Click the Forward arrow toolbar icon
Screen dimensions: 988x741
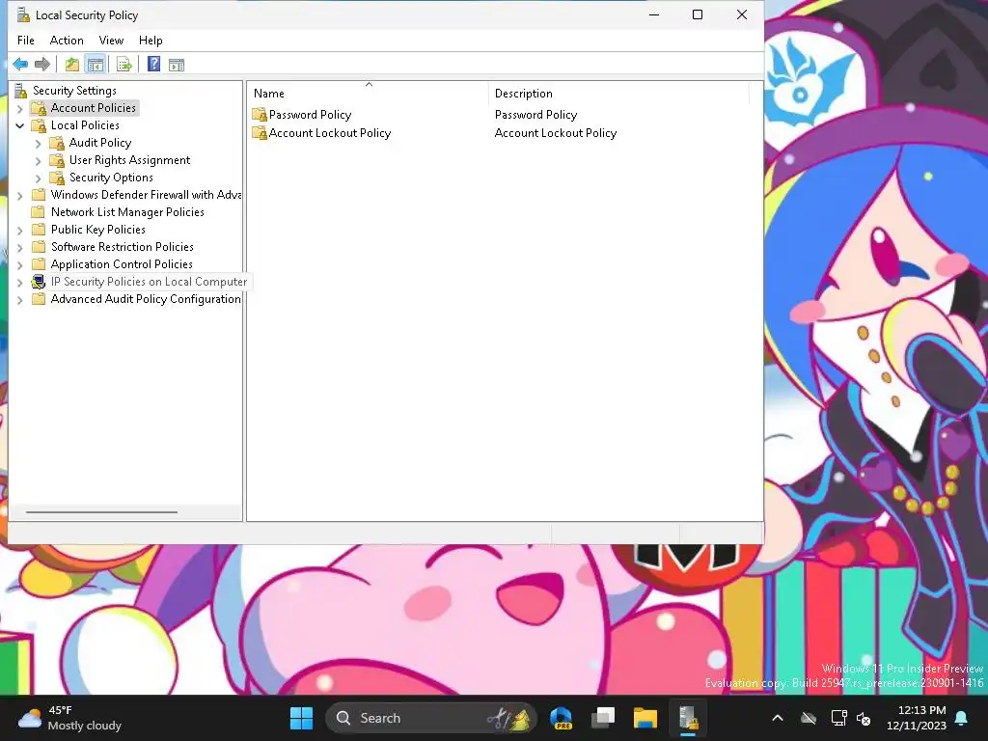tap(42, 64)
